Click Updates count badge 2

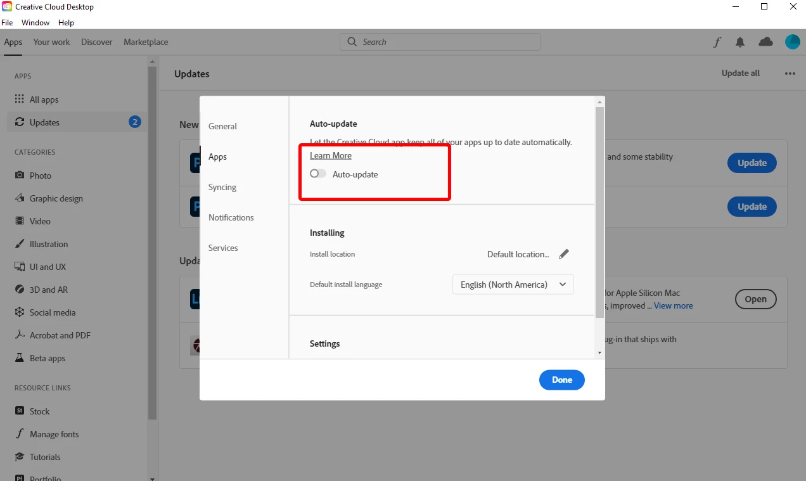pyautogui.click(x=134, y=122)
